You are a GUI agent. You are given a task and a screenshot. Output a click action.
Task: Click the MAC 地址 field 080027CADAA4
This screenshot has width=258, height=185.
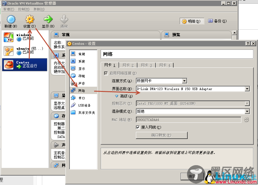[189, 120]
